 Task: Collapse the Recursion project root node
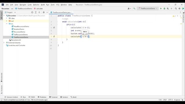pyautogui.click(x=4, y=16)
